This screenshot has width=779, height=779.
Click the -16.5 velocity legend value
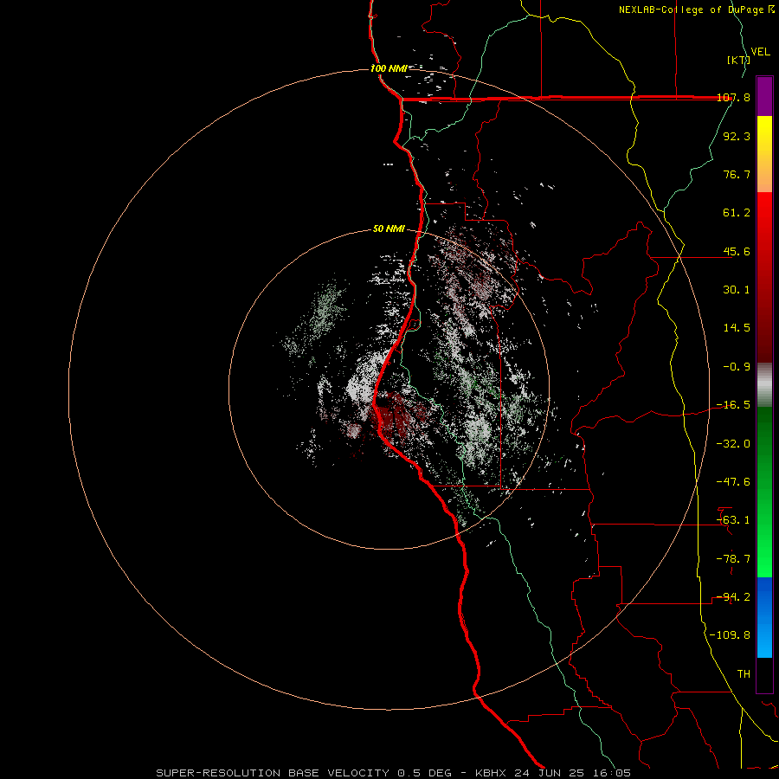click(734, 405)
